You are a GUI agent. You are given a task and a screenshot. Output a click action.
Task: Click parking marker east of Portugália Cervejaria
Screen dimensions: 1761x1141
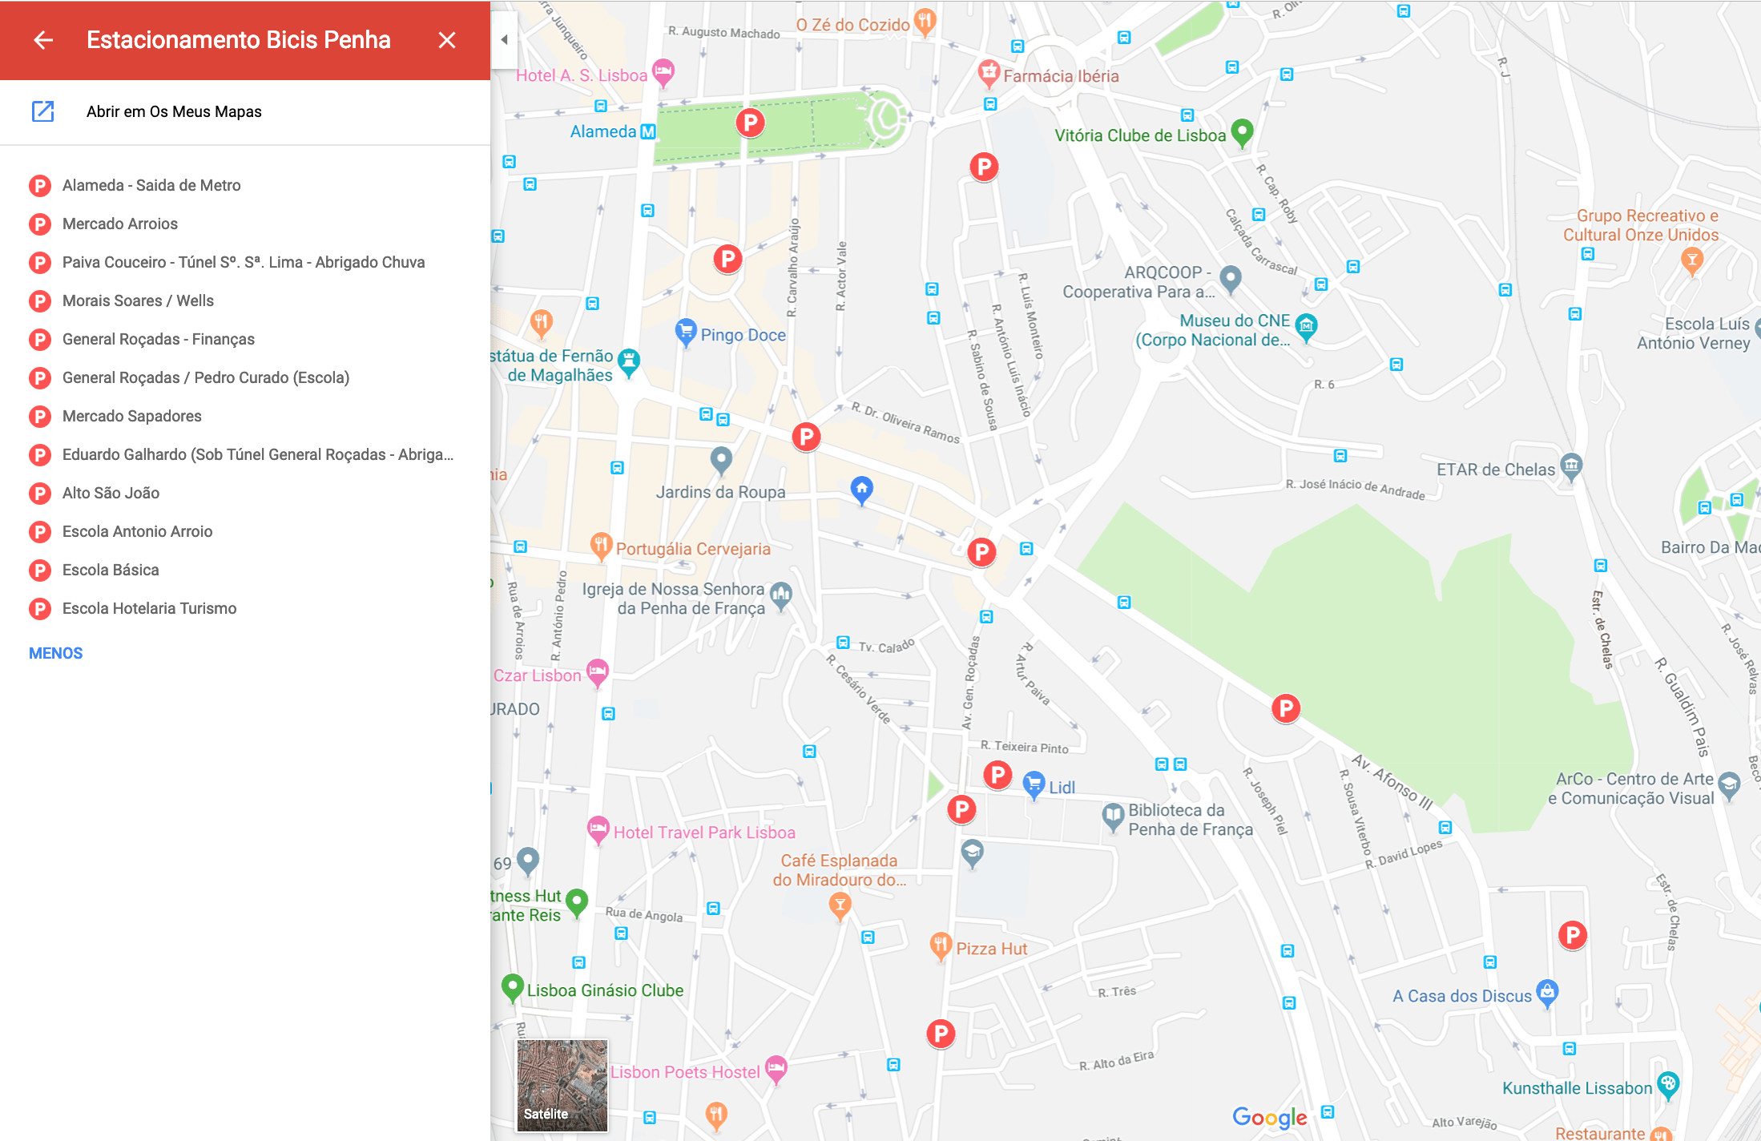click(981, 552)
